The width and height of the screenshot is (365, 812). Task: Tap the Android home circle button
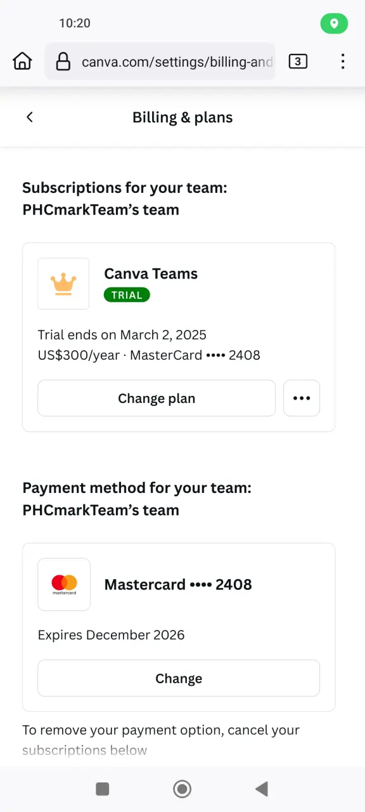[182, 789]
